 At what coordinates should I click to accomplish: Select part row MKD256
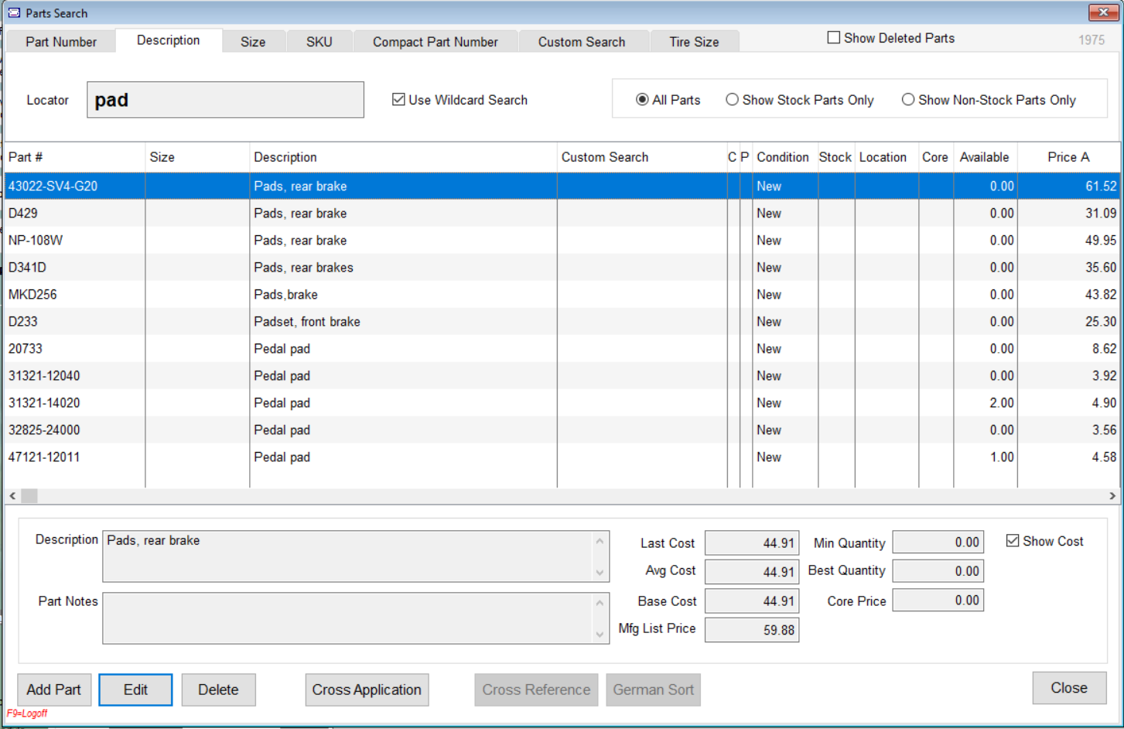[x=562, y=294]
